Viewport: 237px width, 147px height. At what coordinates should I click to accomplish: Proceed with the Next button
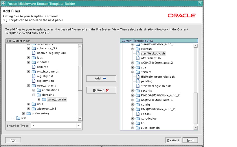pos(190,140)
